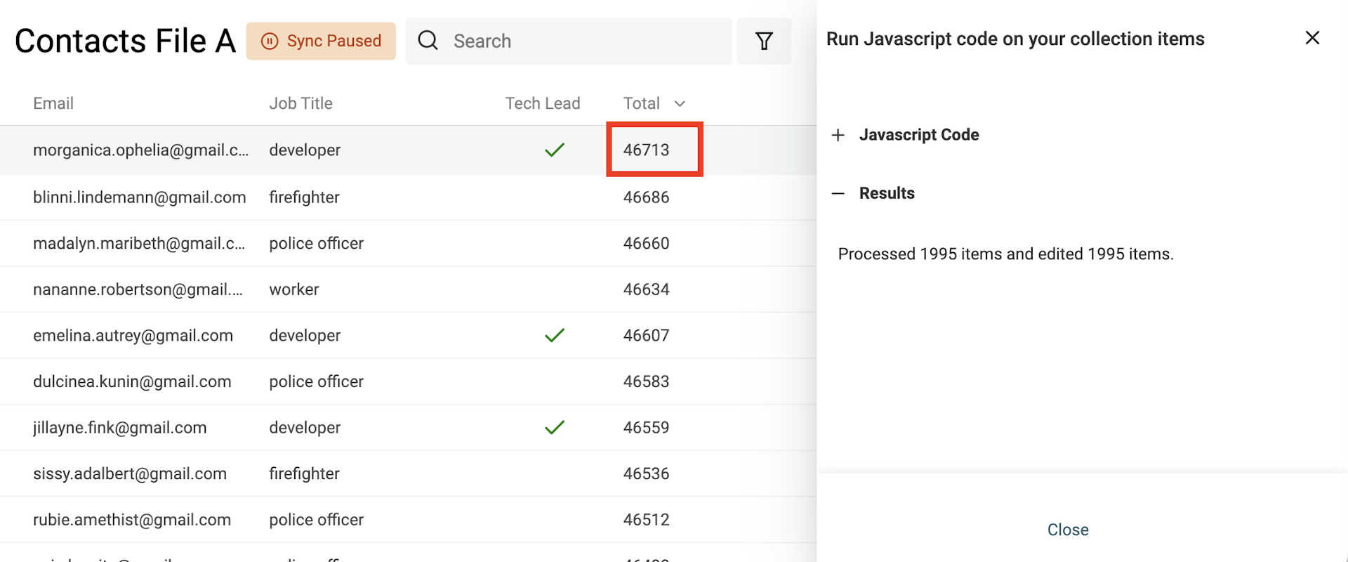Expand the Javascript Code section

pos(918,135)
